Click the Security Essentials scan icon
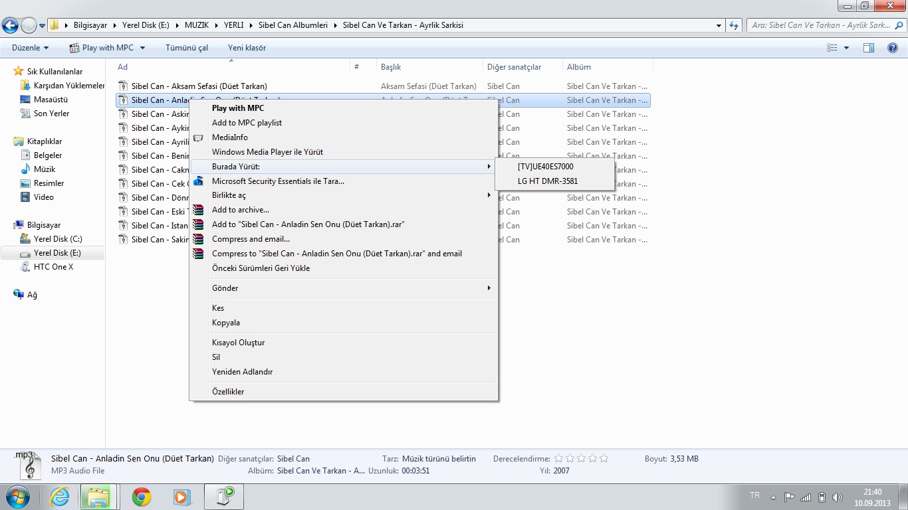Viewport: 908px width, 510px height. [198, 181]
